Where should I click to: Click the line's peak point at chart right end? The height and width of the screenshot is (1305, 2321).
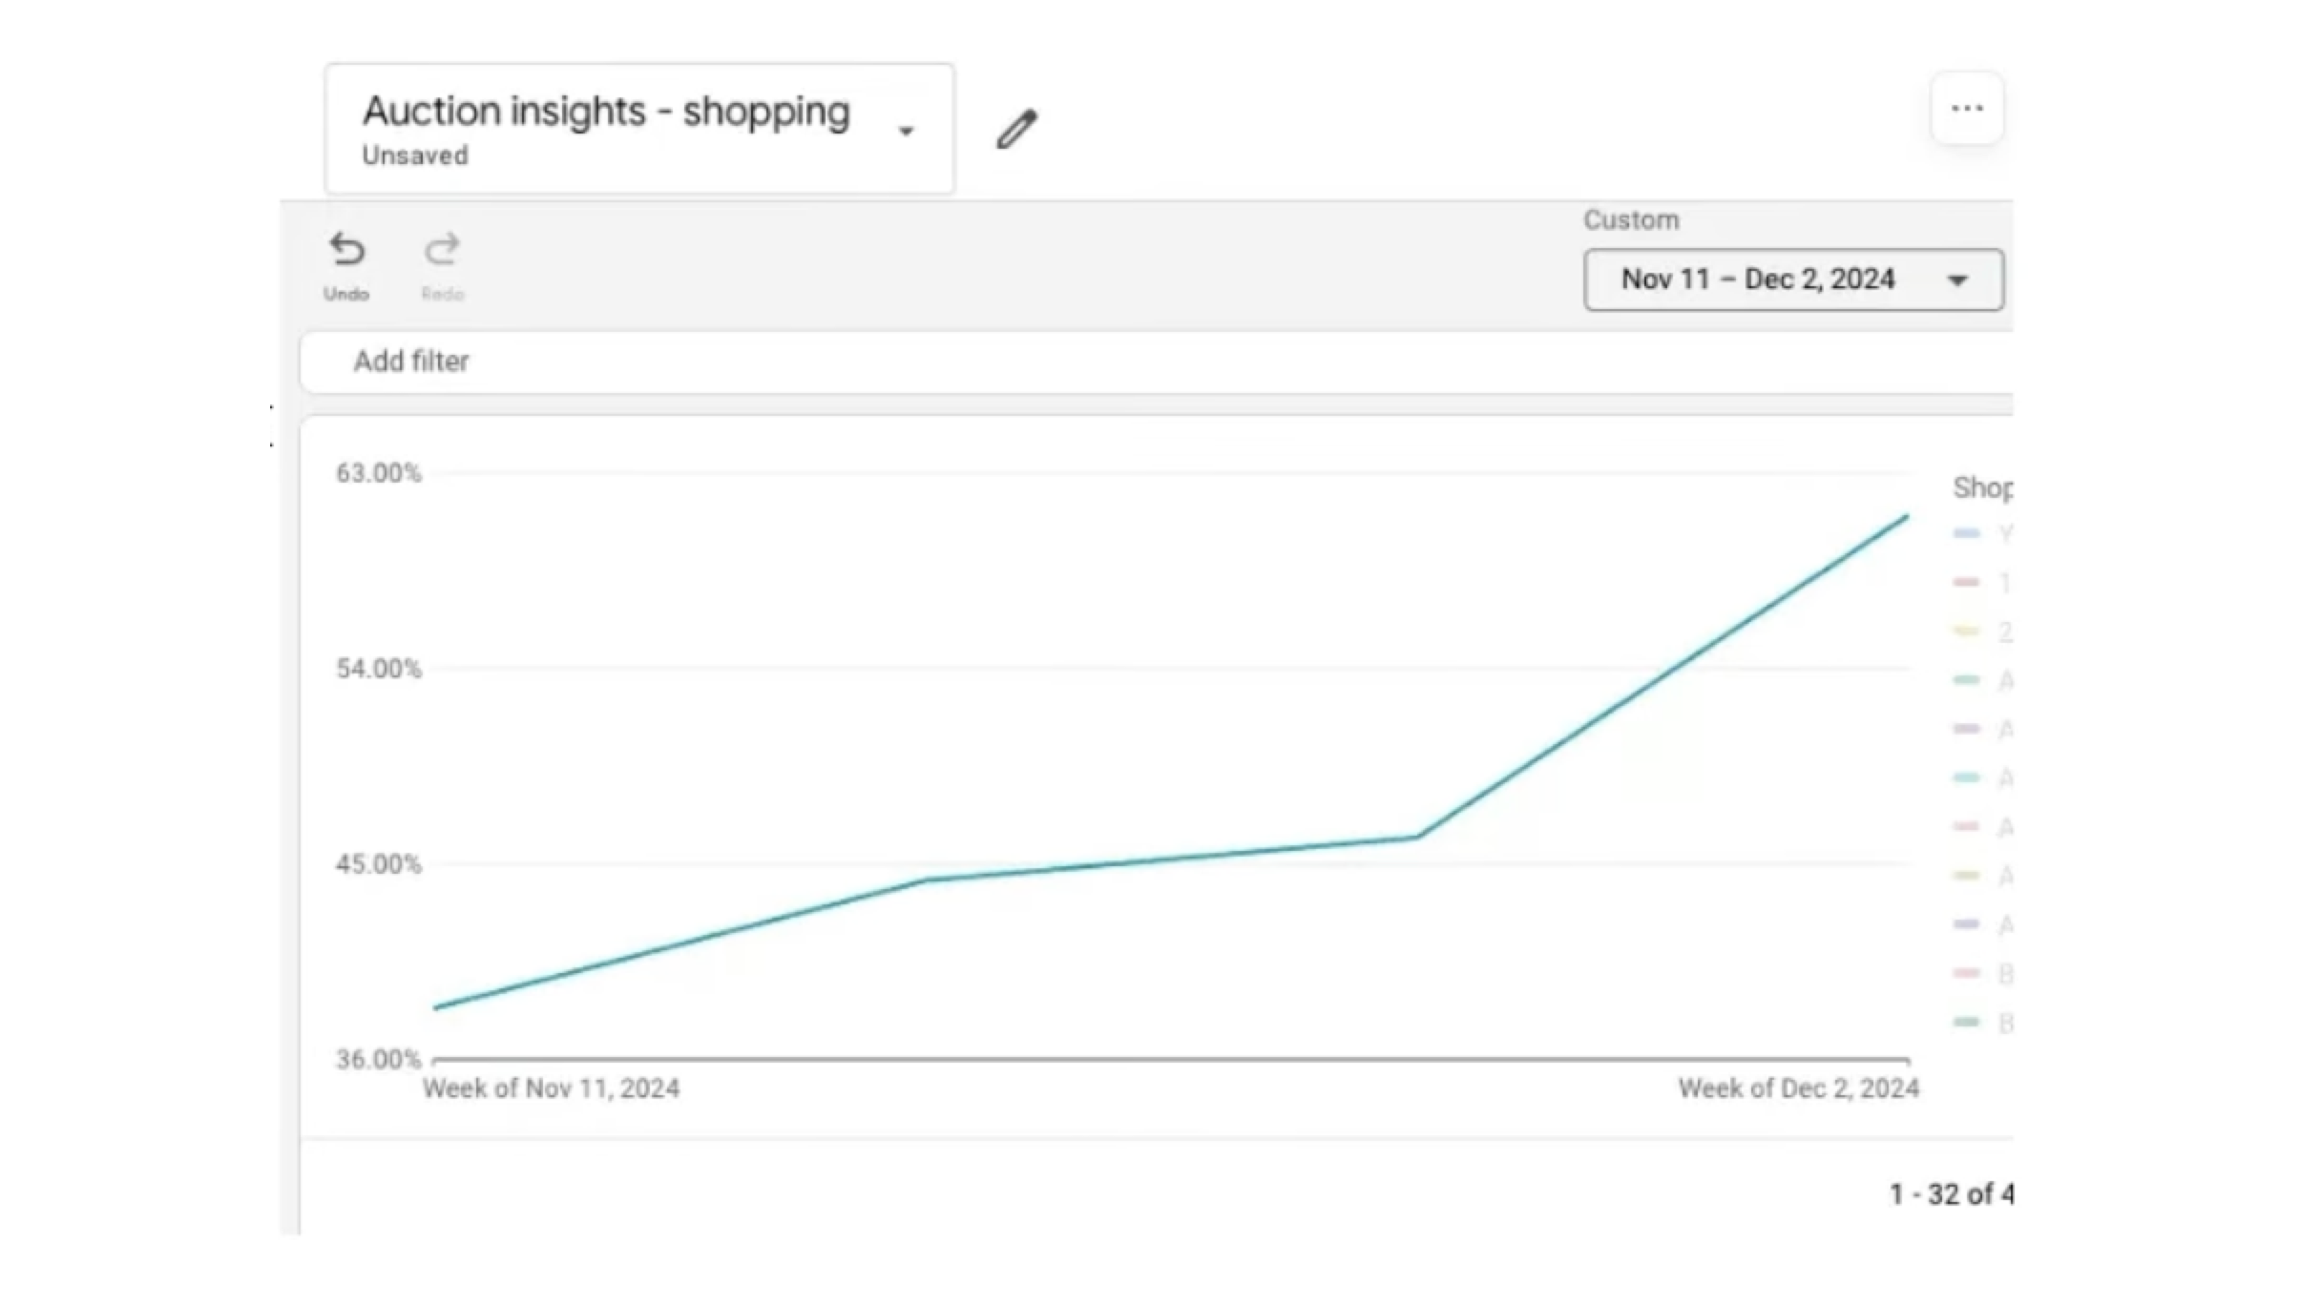point(1906,517)
